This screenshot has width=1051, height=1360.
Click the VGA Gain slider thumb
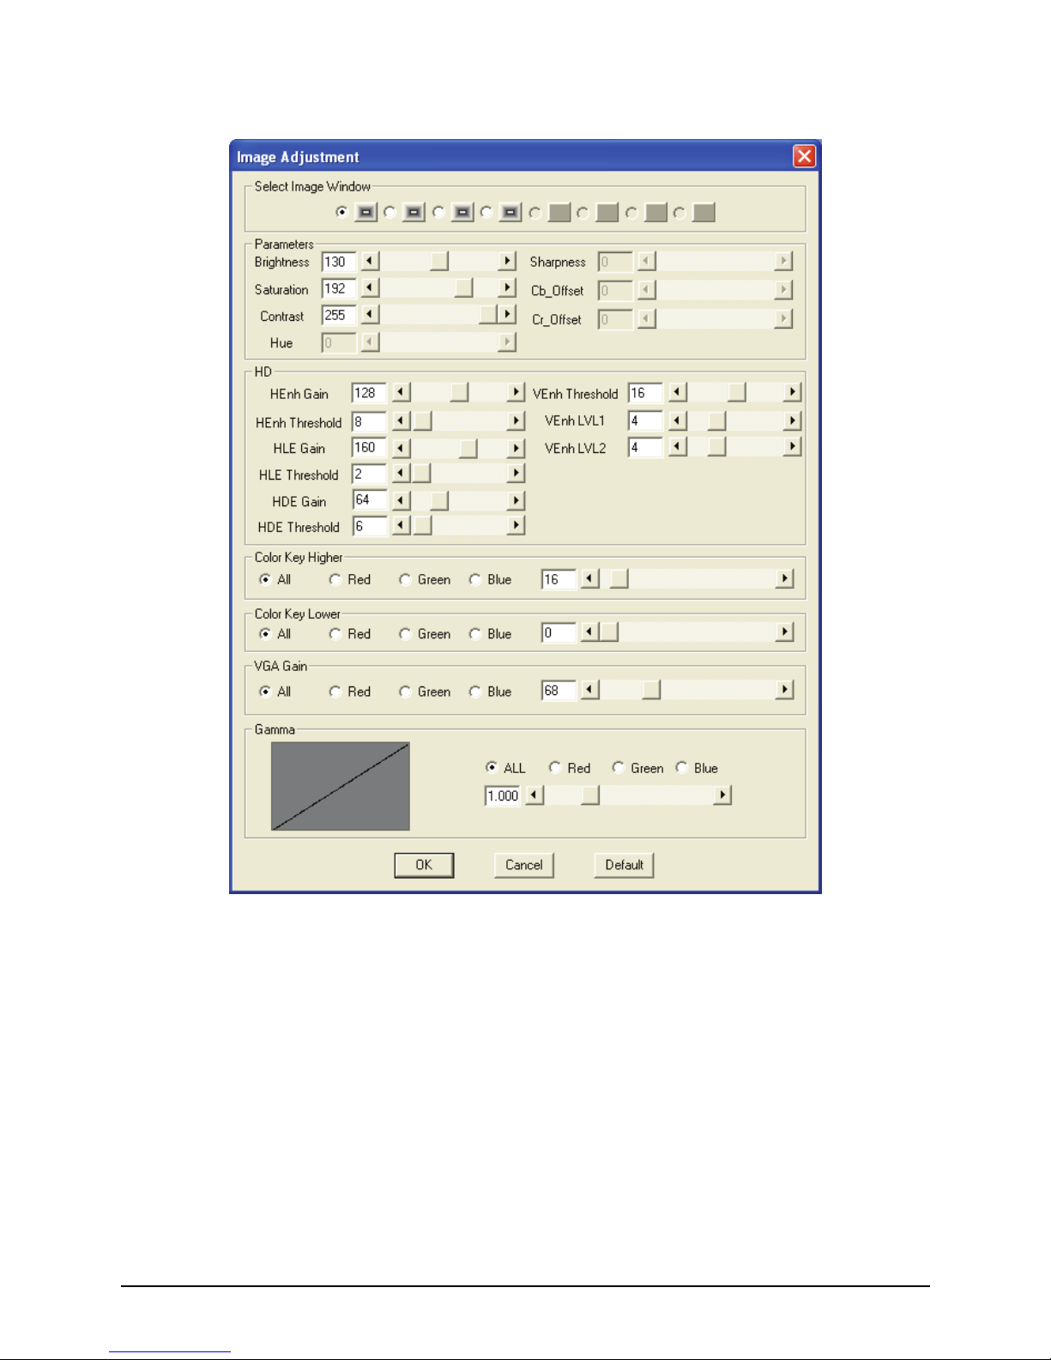click(x=651, y=690)
